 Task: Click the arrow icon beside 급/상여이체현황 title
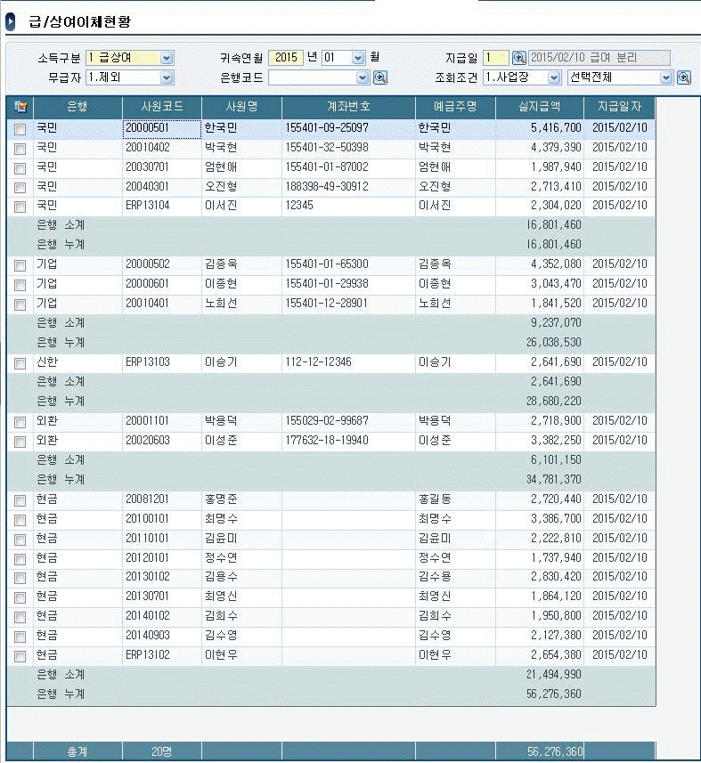10,20
